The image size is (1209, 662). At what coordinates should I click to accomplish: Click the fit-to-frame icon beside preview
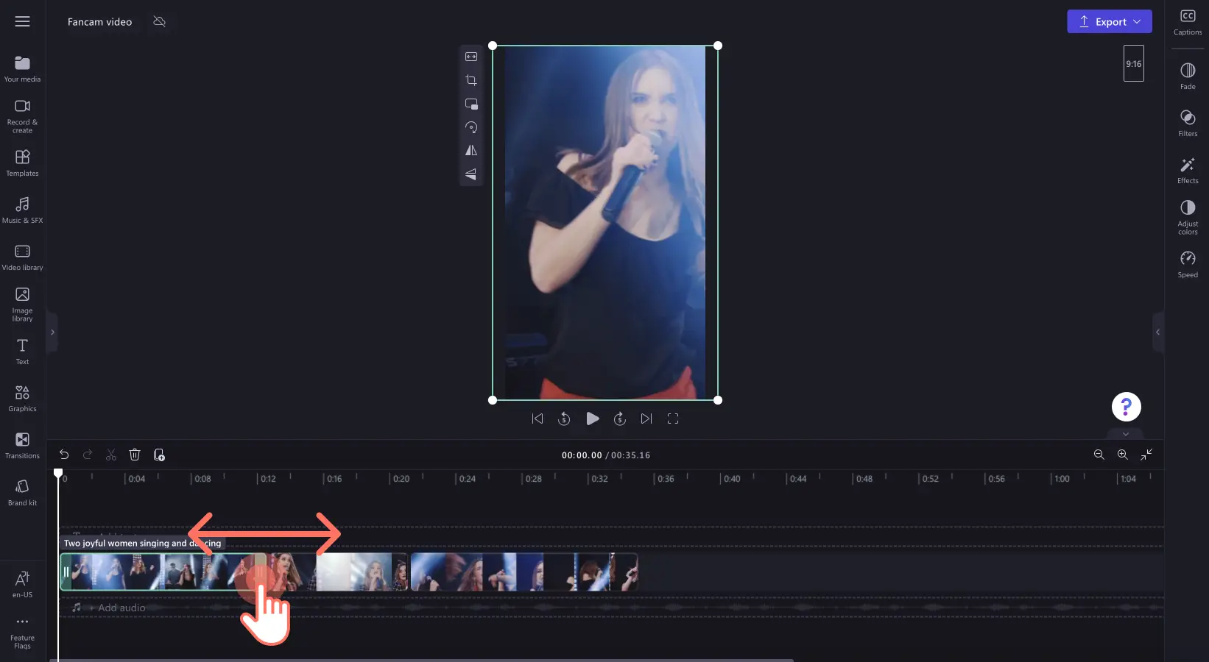click(x=471, y=57)
